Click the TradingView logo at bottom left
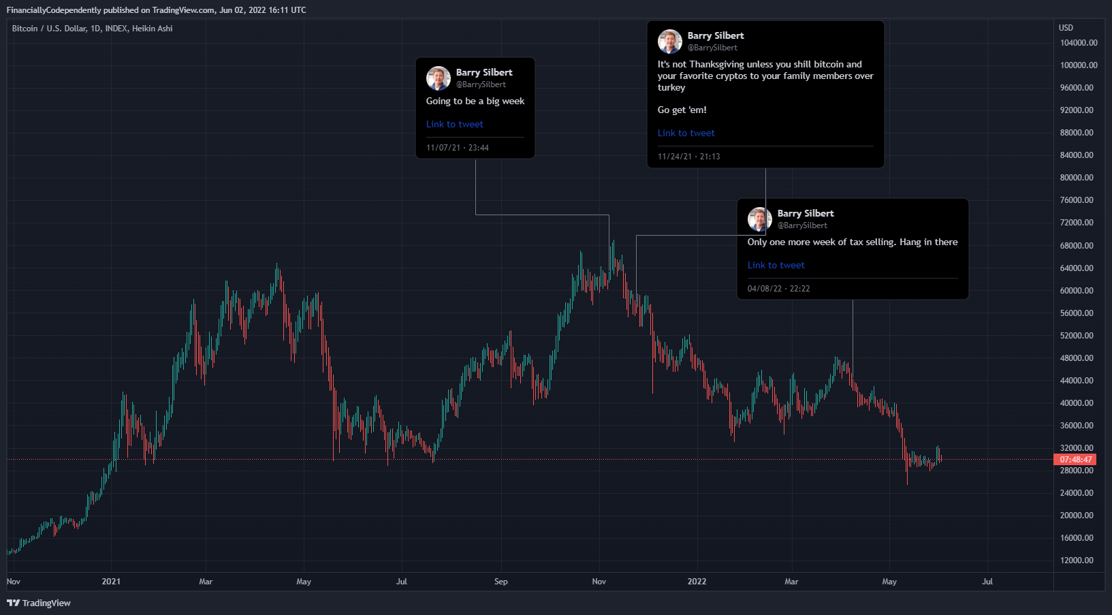 point(39,603)
